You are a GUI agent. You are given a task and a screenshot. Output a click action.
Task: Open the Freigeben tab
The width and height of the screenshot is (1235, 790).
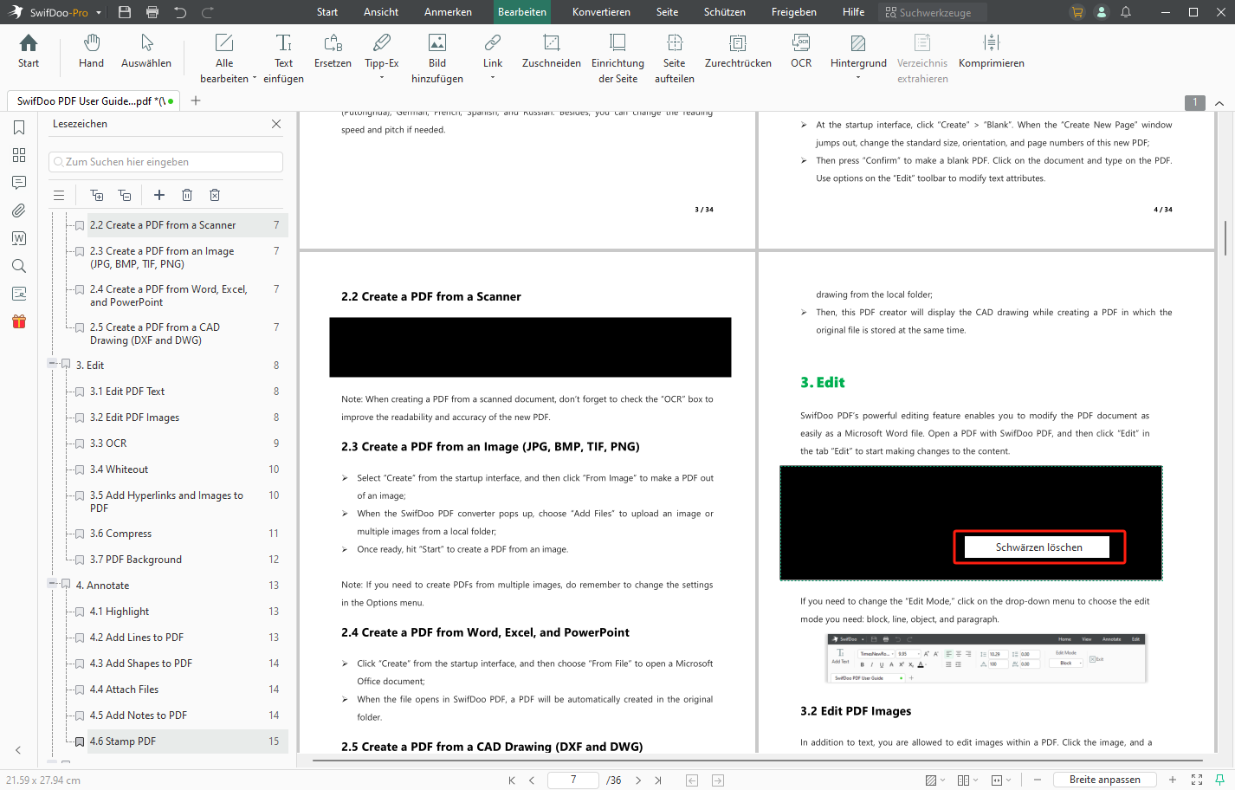click(x=794, y=12)
